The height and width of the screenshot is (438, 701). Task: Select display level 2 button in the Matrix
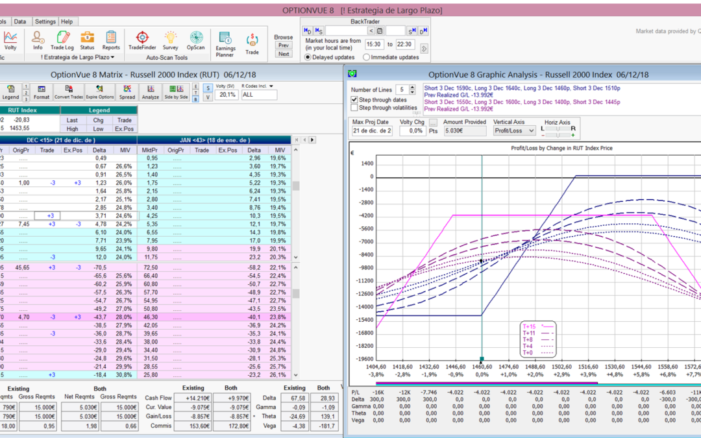pyautogui.click(x=27, y=93)
